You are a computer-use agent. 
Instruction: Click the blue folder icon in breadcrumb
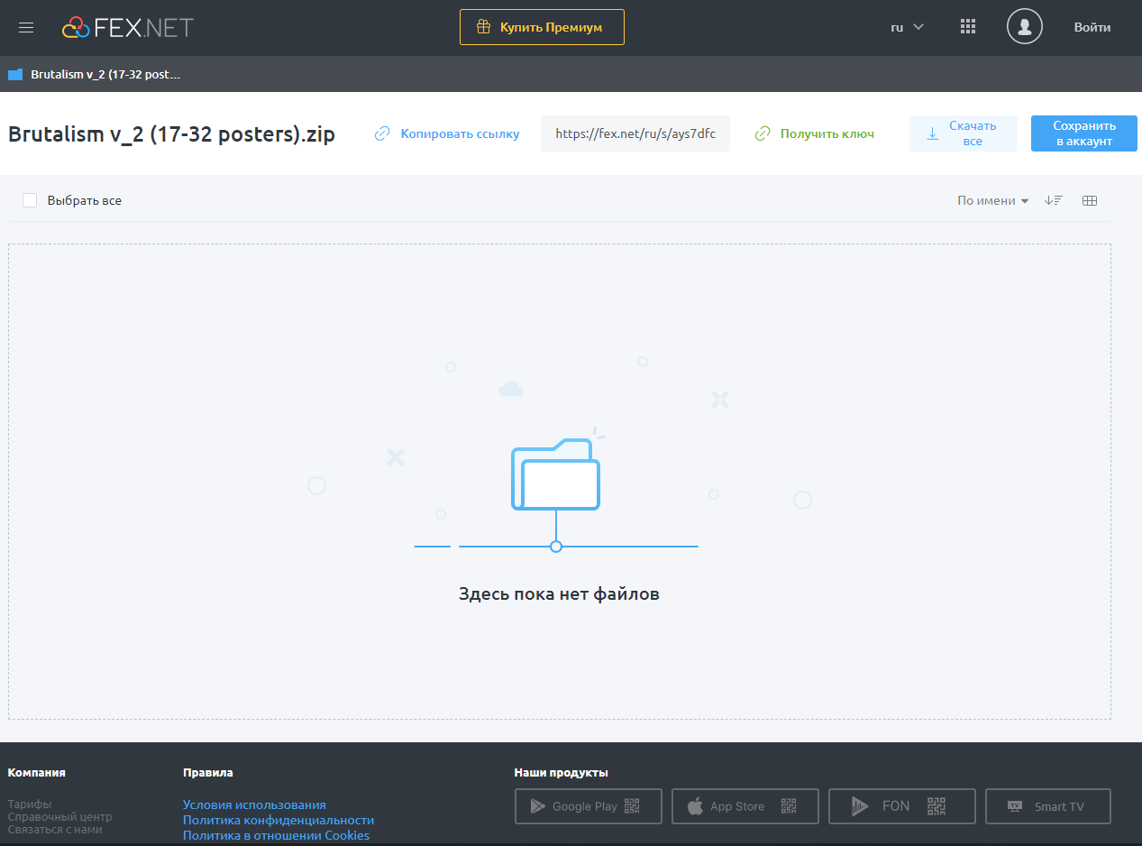tap(15, 75)
